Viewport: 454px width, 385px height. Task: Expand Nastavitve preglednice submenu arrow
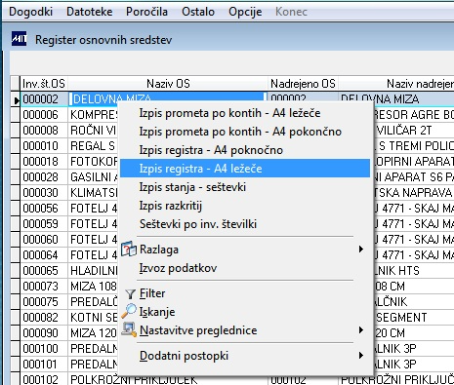[x=360, y=330]
